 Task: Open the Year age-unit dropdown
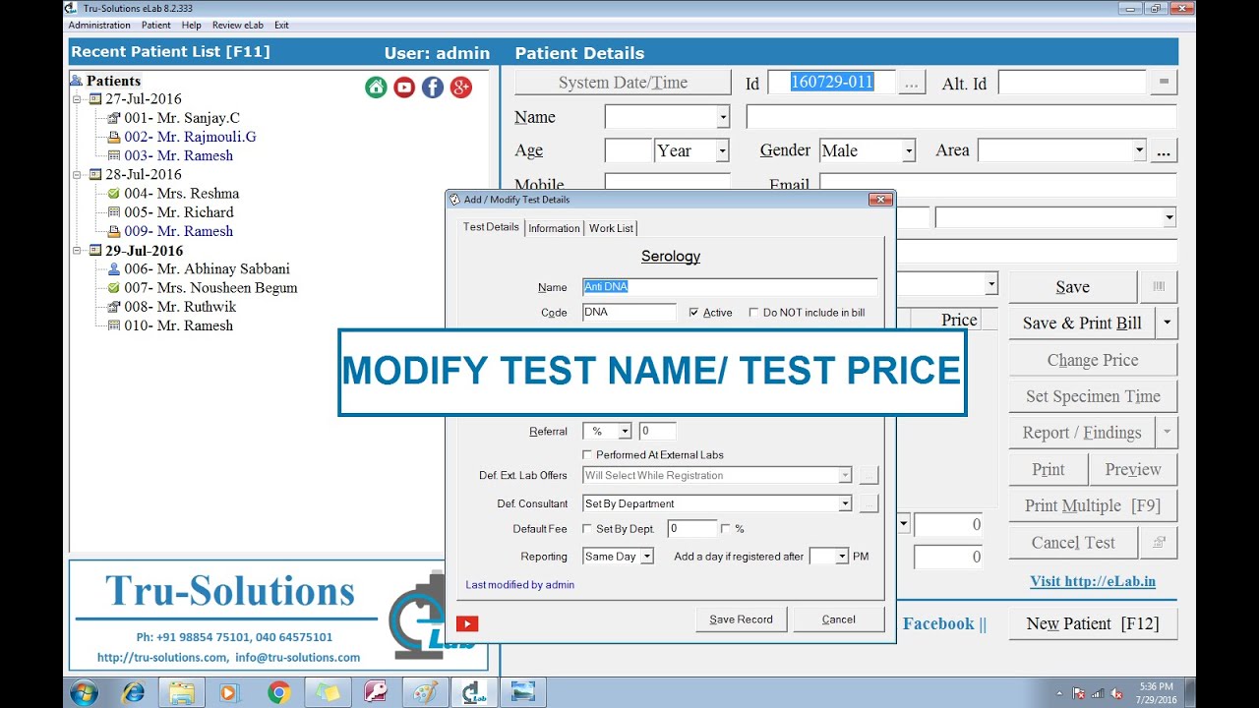723,151
